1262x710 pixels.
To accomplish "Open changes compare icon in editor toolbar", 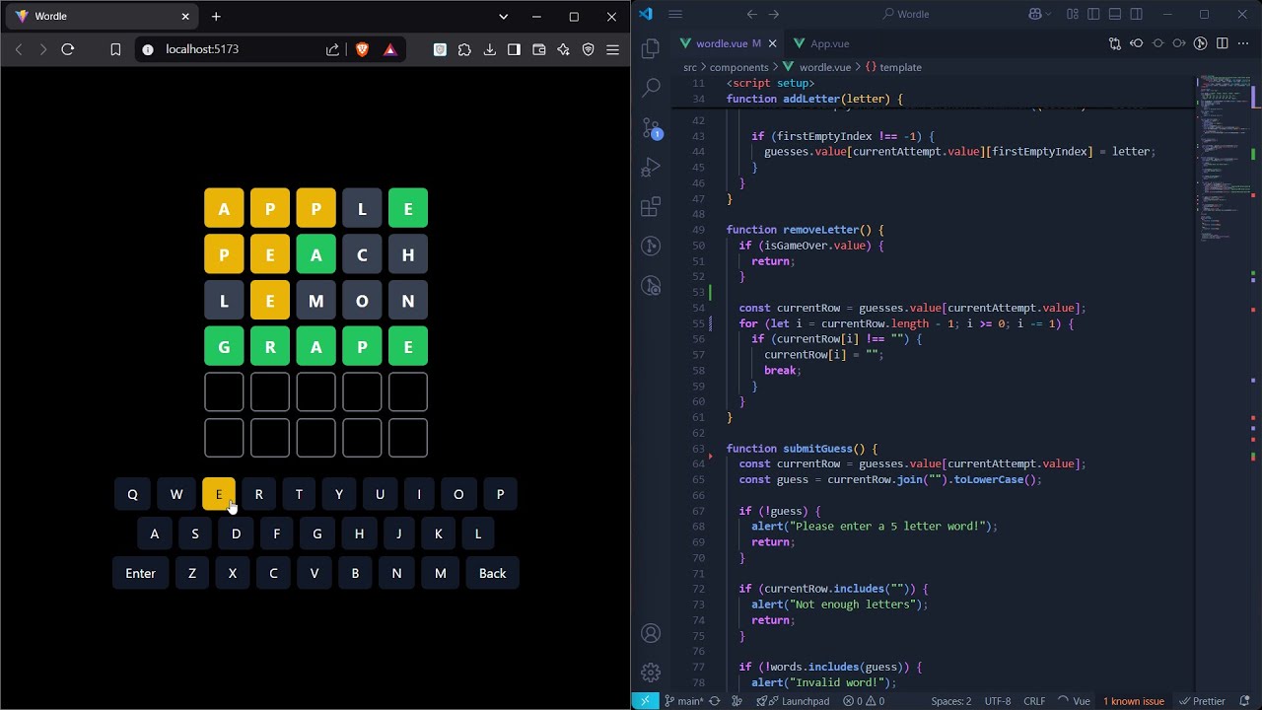I will [x=1115, y=43].
